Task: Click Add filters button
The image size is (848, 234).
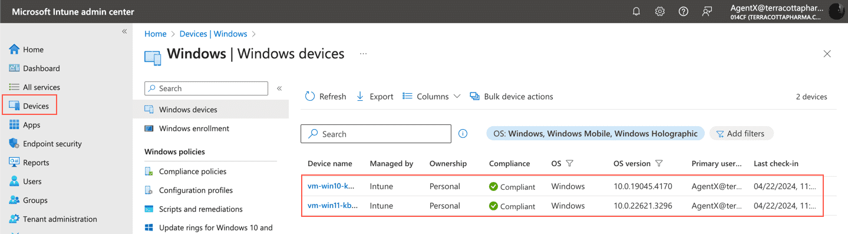Action: coord(741,134)
